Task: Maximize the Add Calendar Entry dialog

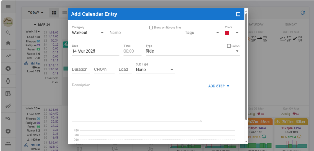Action: [238, 14]
